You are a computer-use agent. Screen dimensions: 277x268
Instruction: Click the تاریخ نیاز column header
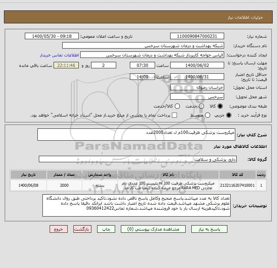tap(28, 174)
